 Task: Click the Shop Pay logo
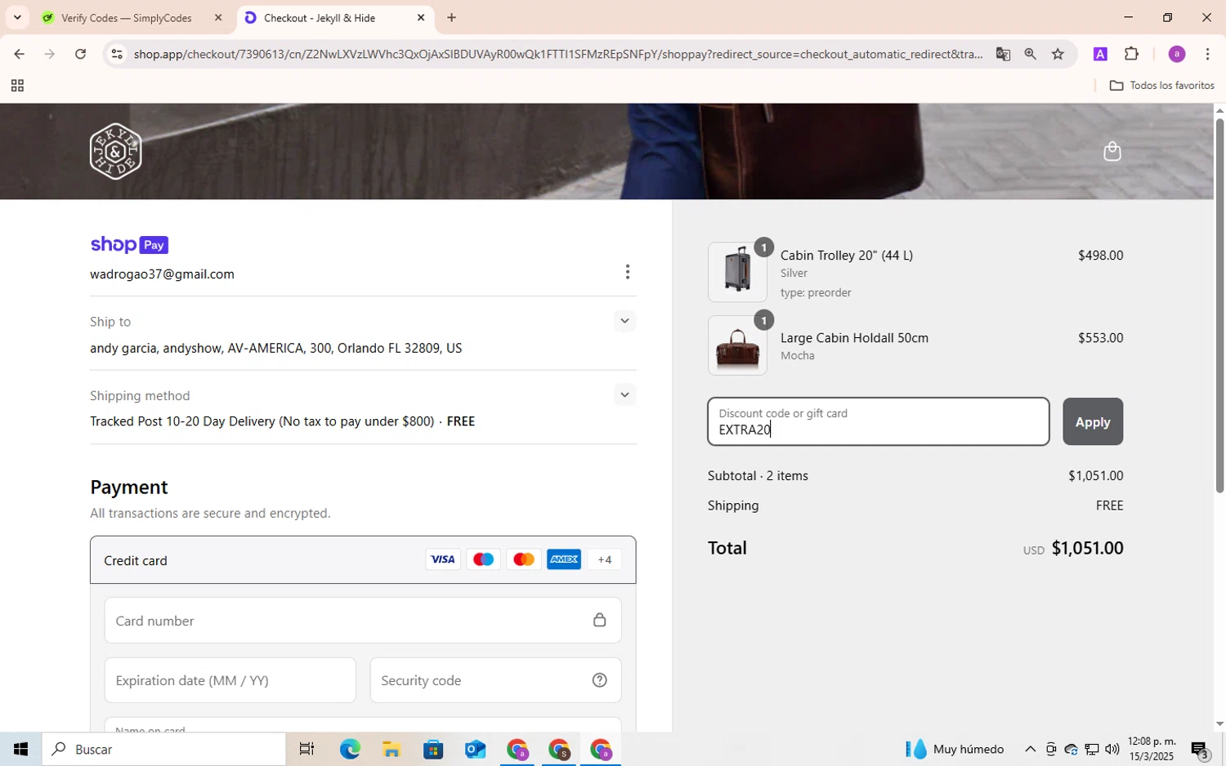point(129,244)
